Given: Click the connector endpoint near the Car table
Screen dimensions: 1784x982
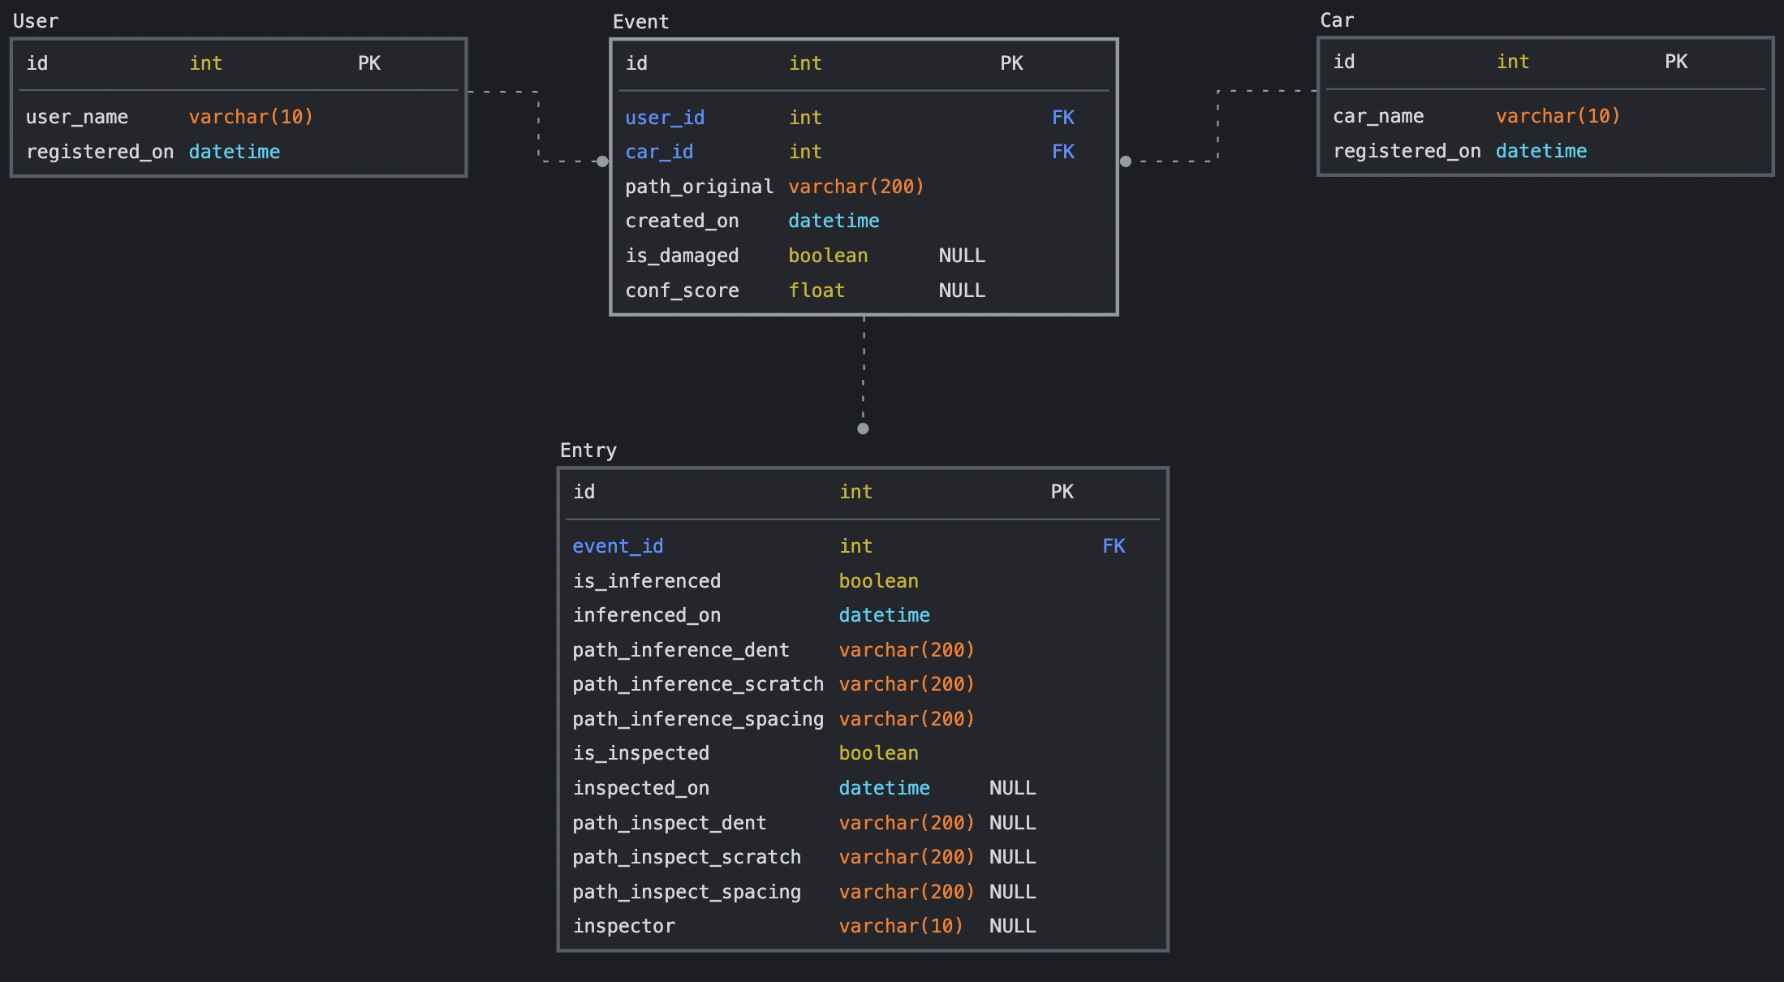Looking at the screenshot, I should 1126,162.
